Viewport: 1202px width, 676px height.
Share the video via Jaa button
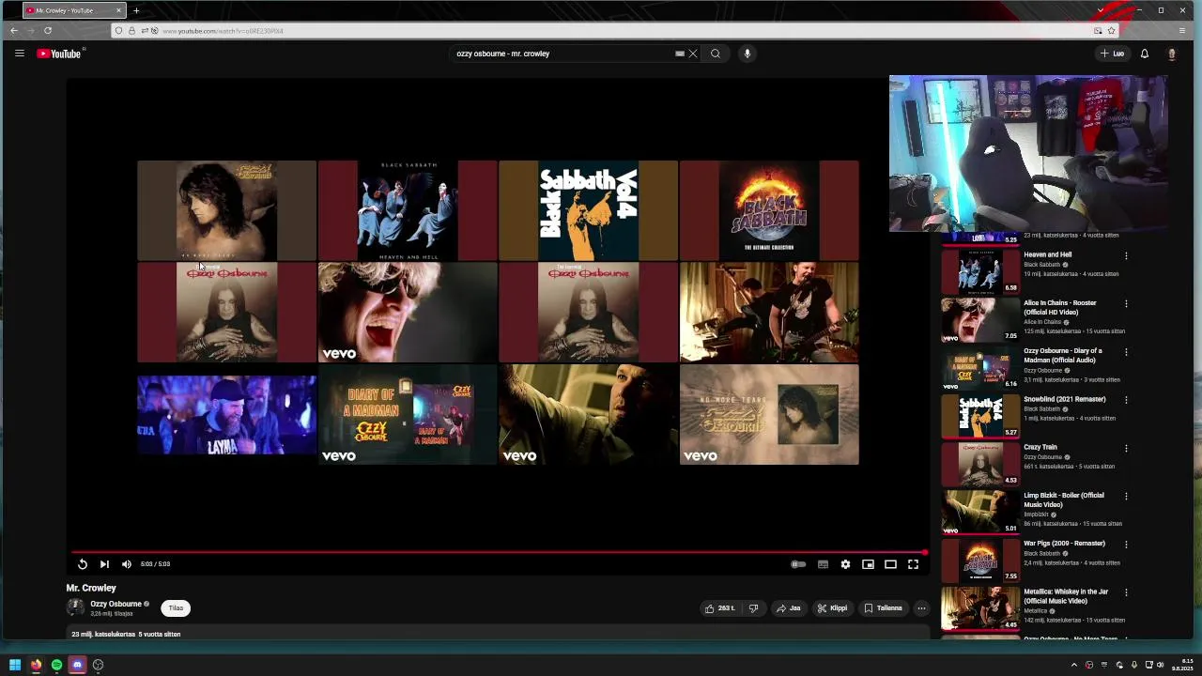789,608
